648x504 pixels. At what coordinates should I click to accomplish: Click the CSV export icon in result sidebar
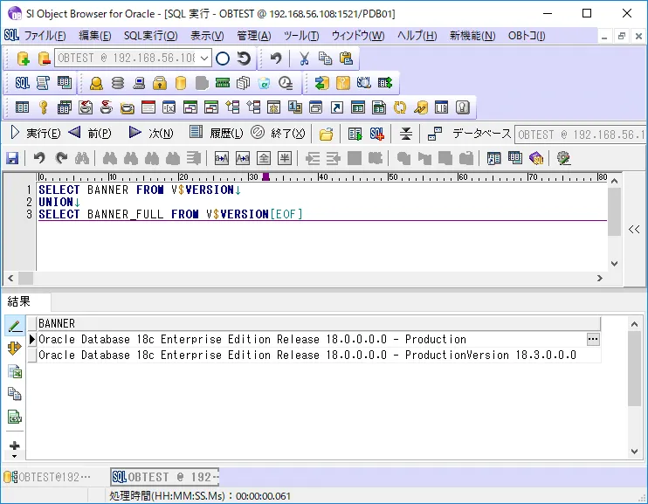click(x=15, y=417)
